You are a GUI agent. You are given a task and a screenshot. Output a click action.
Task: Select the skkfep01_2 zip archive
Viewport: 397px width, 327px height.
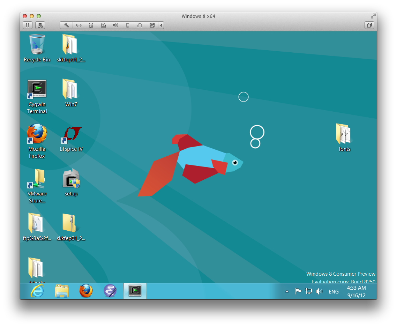click(x=71, y=227)
